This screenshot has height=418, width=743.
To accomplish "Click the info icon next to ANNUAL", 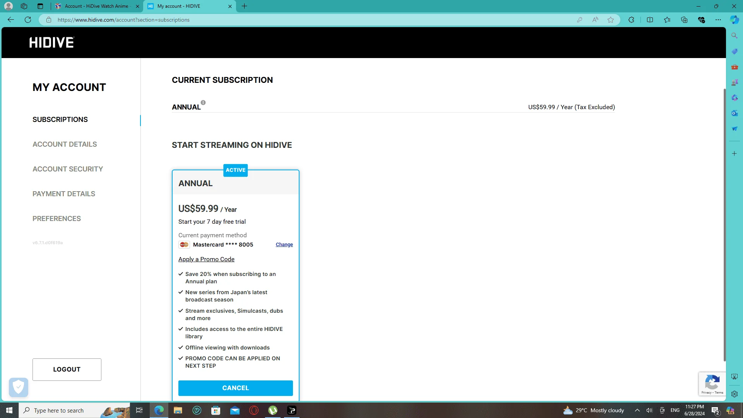I will click(x=203, y=103).
